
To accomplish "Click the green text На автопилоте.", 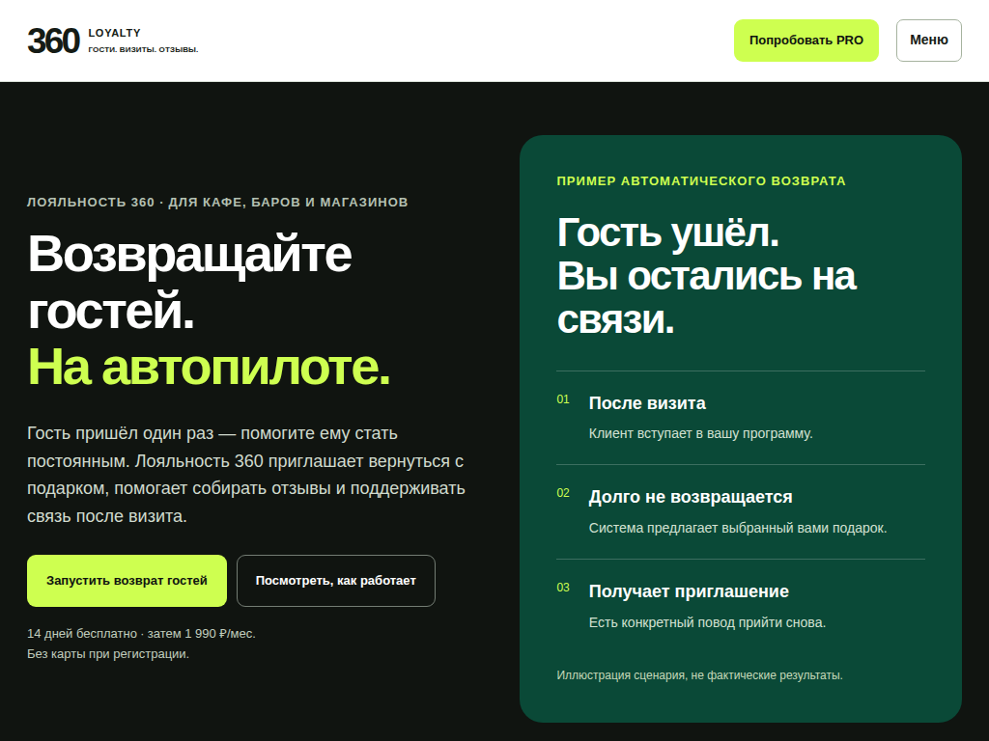I will click(x=209, y=366).
